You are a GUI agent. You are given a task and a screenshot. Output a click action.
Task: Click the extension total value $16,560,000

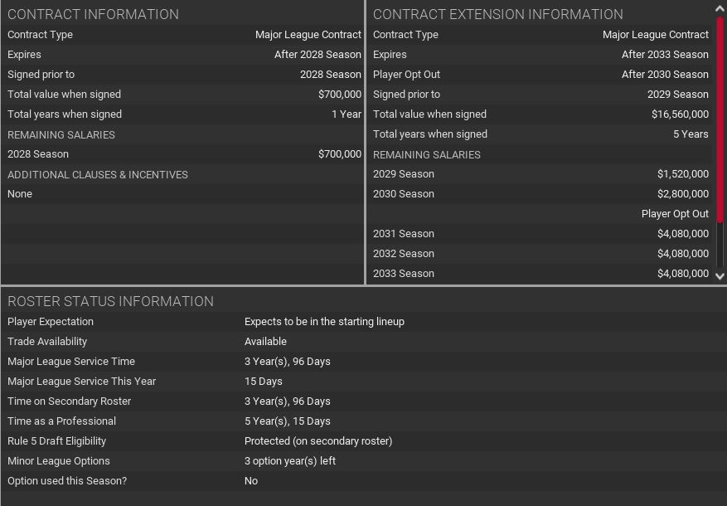680,114
